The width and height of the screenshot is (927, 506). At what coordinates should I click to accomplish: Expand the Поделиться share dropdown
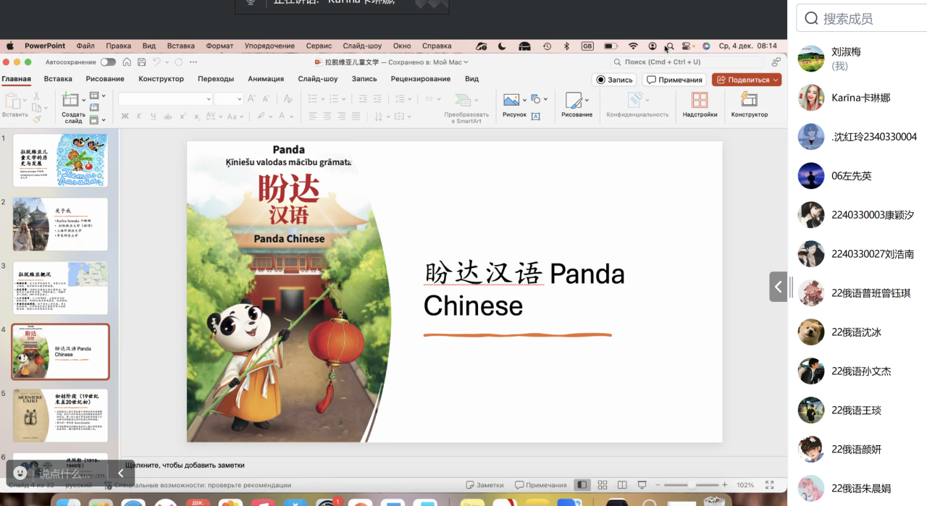[x=776, y=80]
